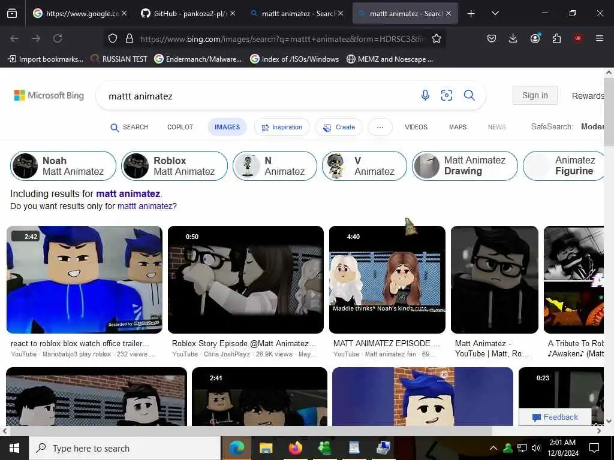Open the SEARCH results tab
This screenshot has width=614, height=460.
[x=130, y=127]
